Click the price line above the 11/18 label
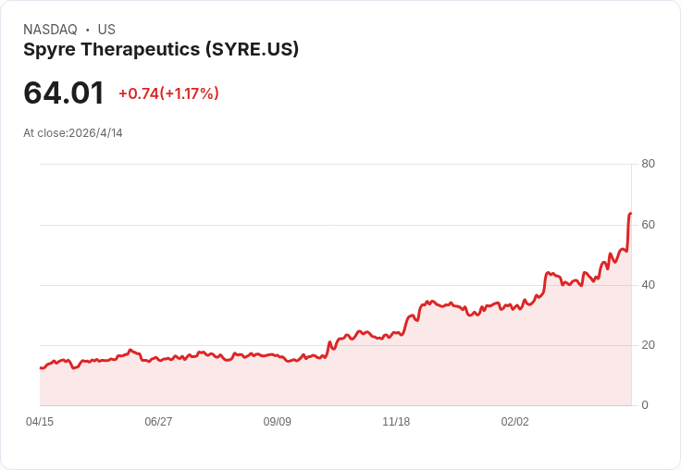The height and width of the screenshot is (470, 681). (396, 334)
